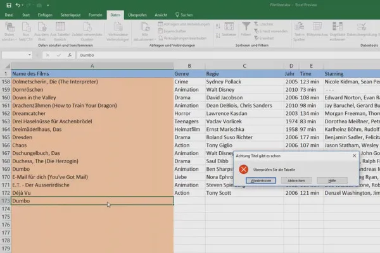Image resolution: width=380 pixels, height=253 pixels.
Task: Confirm the entry with the formula bar checkmark
Action: [x=59, y=55]
